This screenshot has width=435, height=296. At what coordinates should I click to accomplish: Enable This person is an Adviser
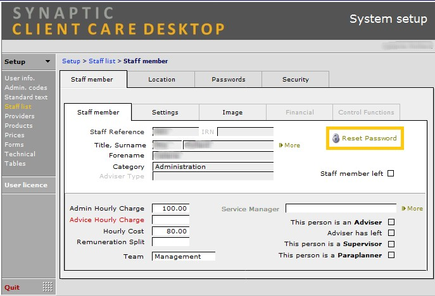pyautogui.click(x=391, y=222)
